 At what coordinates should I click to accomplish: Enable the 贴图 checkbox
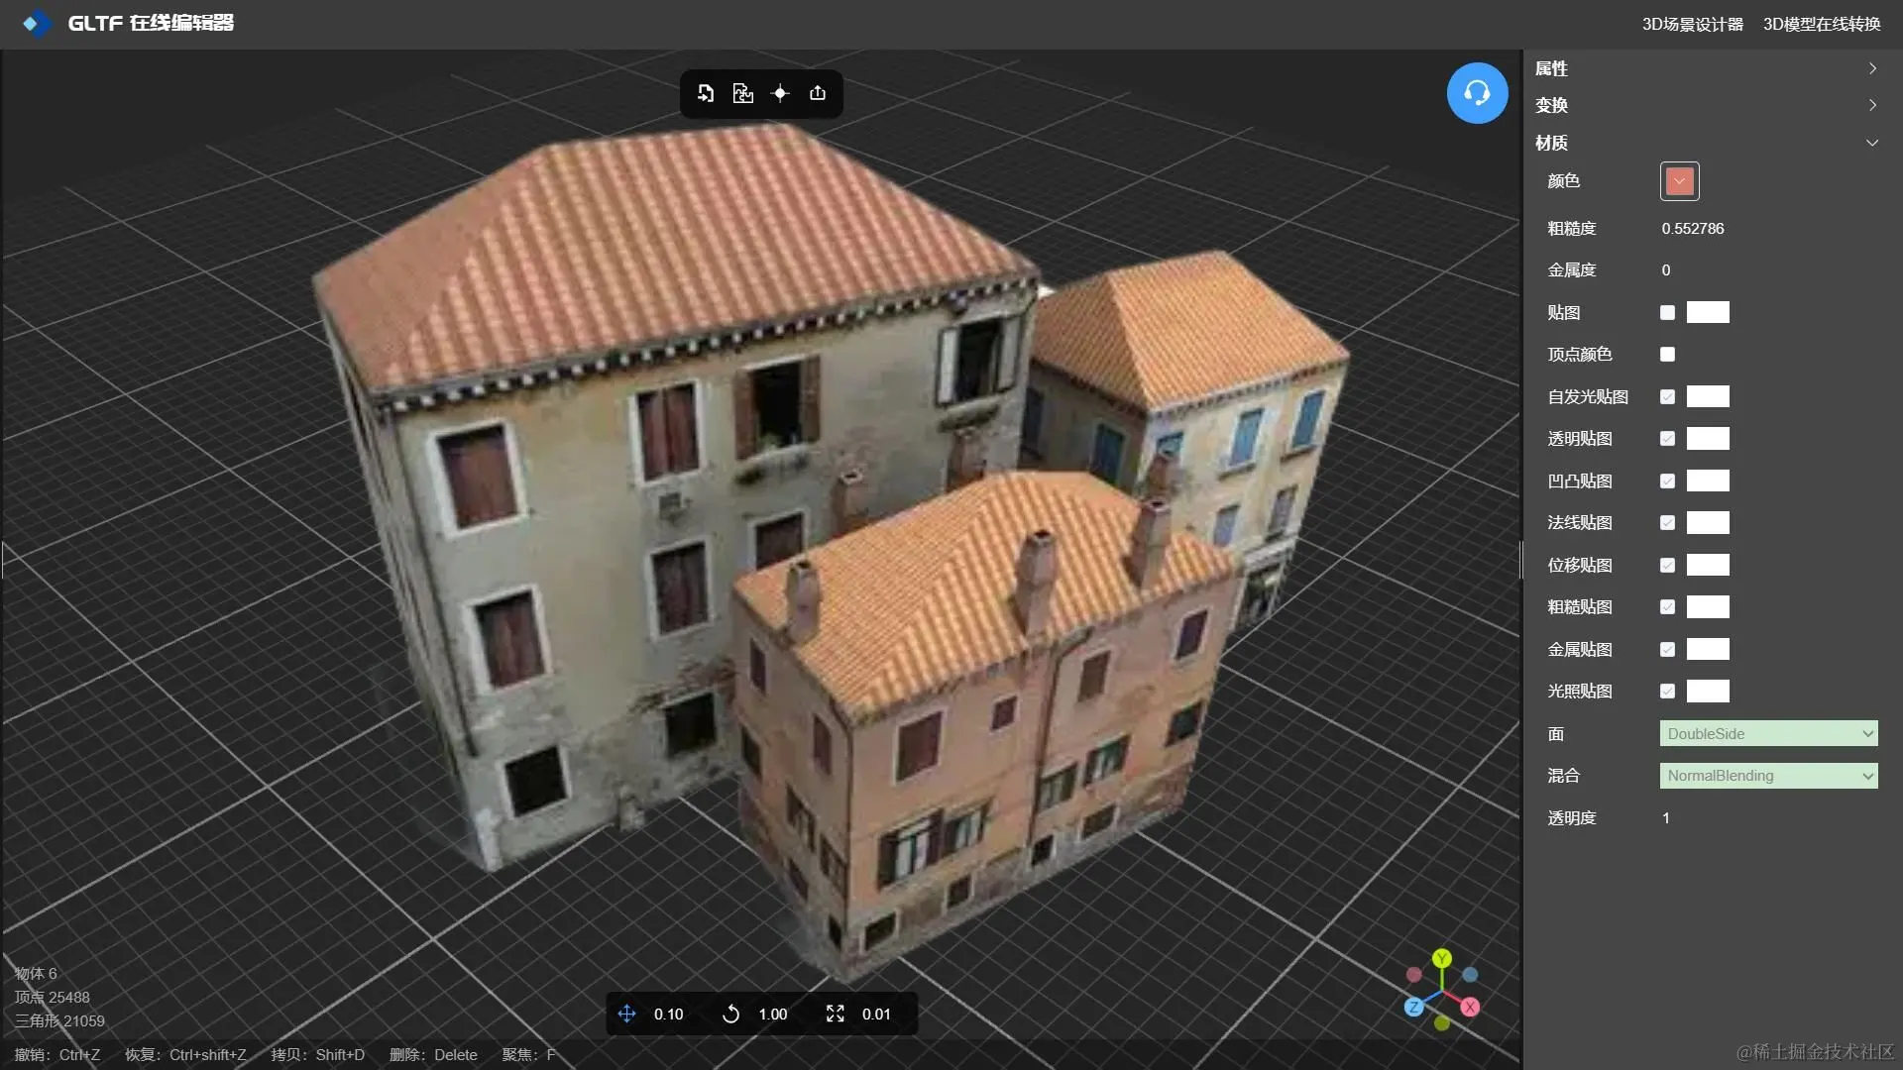tap(1667, 312)
